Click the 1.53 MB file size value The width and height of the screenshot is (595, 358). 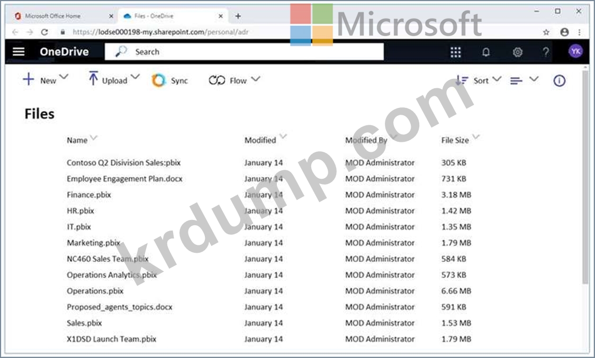point(456,323)
